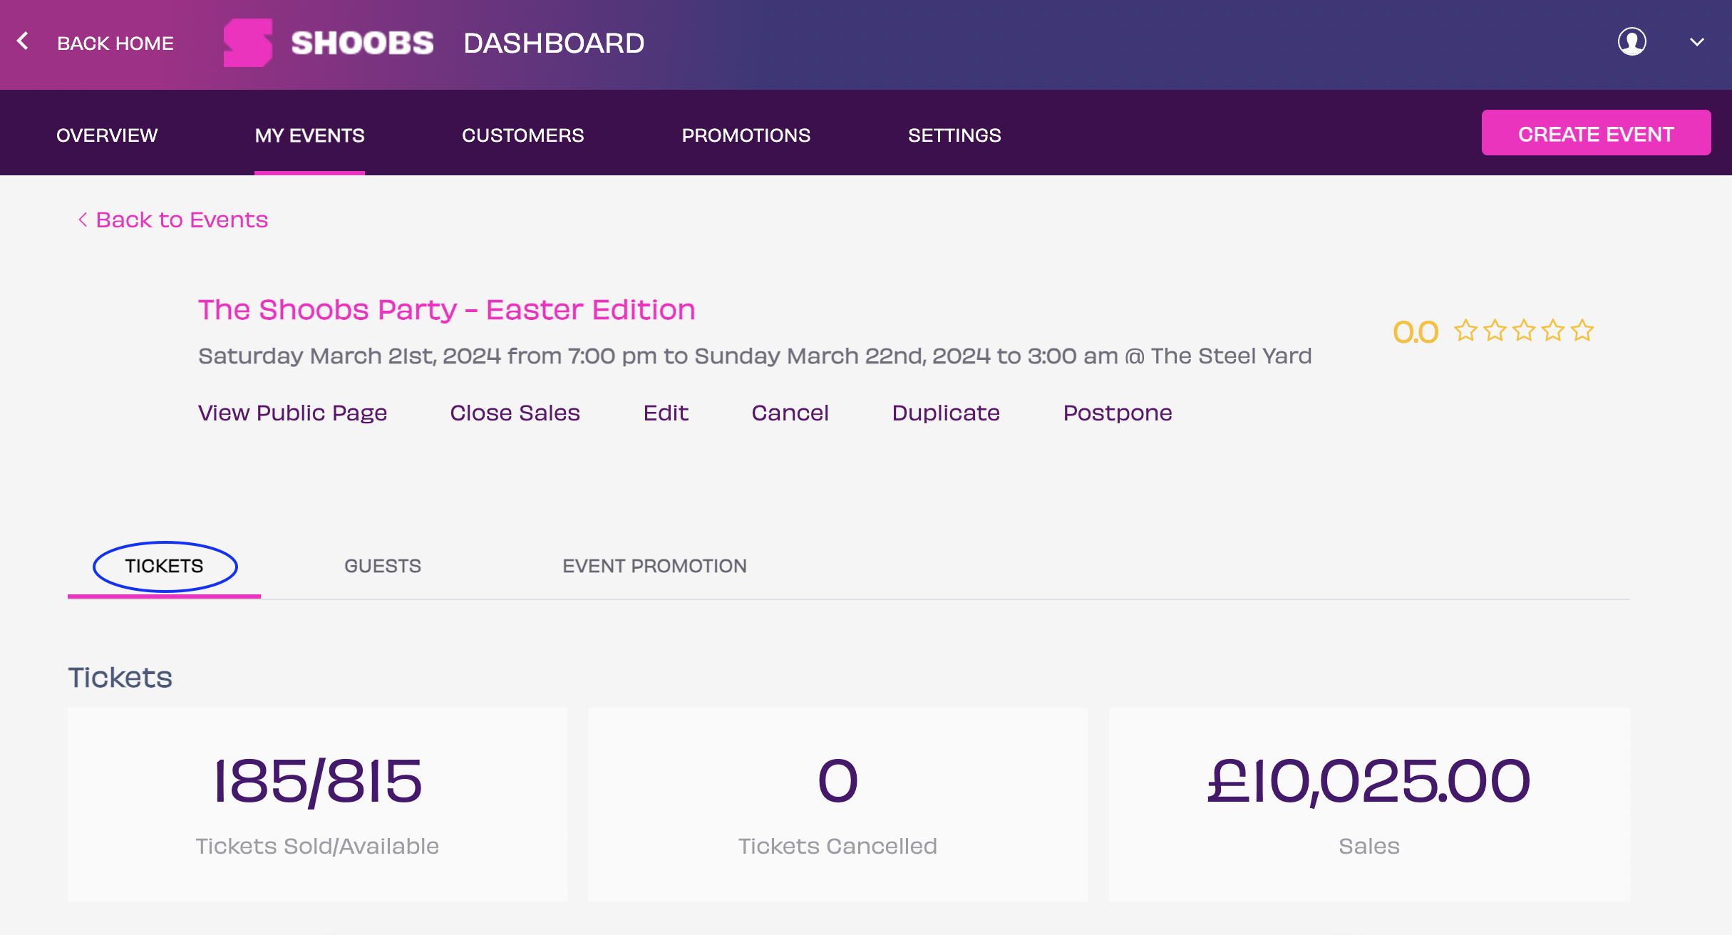Go back via Back to Events link
This screenshot has height=935, width=1732.
(x=173, y=219)
